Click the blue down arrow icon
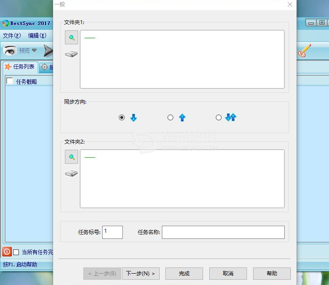The width and height of the screenshot is (329, 285). tap(134, 118)
